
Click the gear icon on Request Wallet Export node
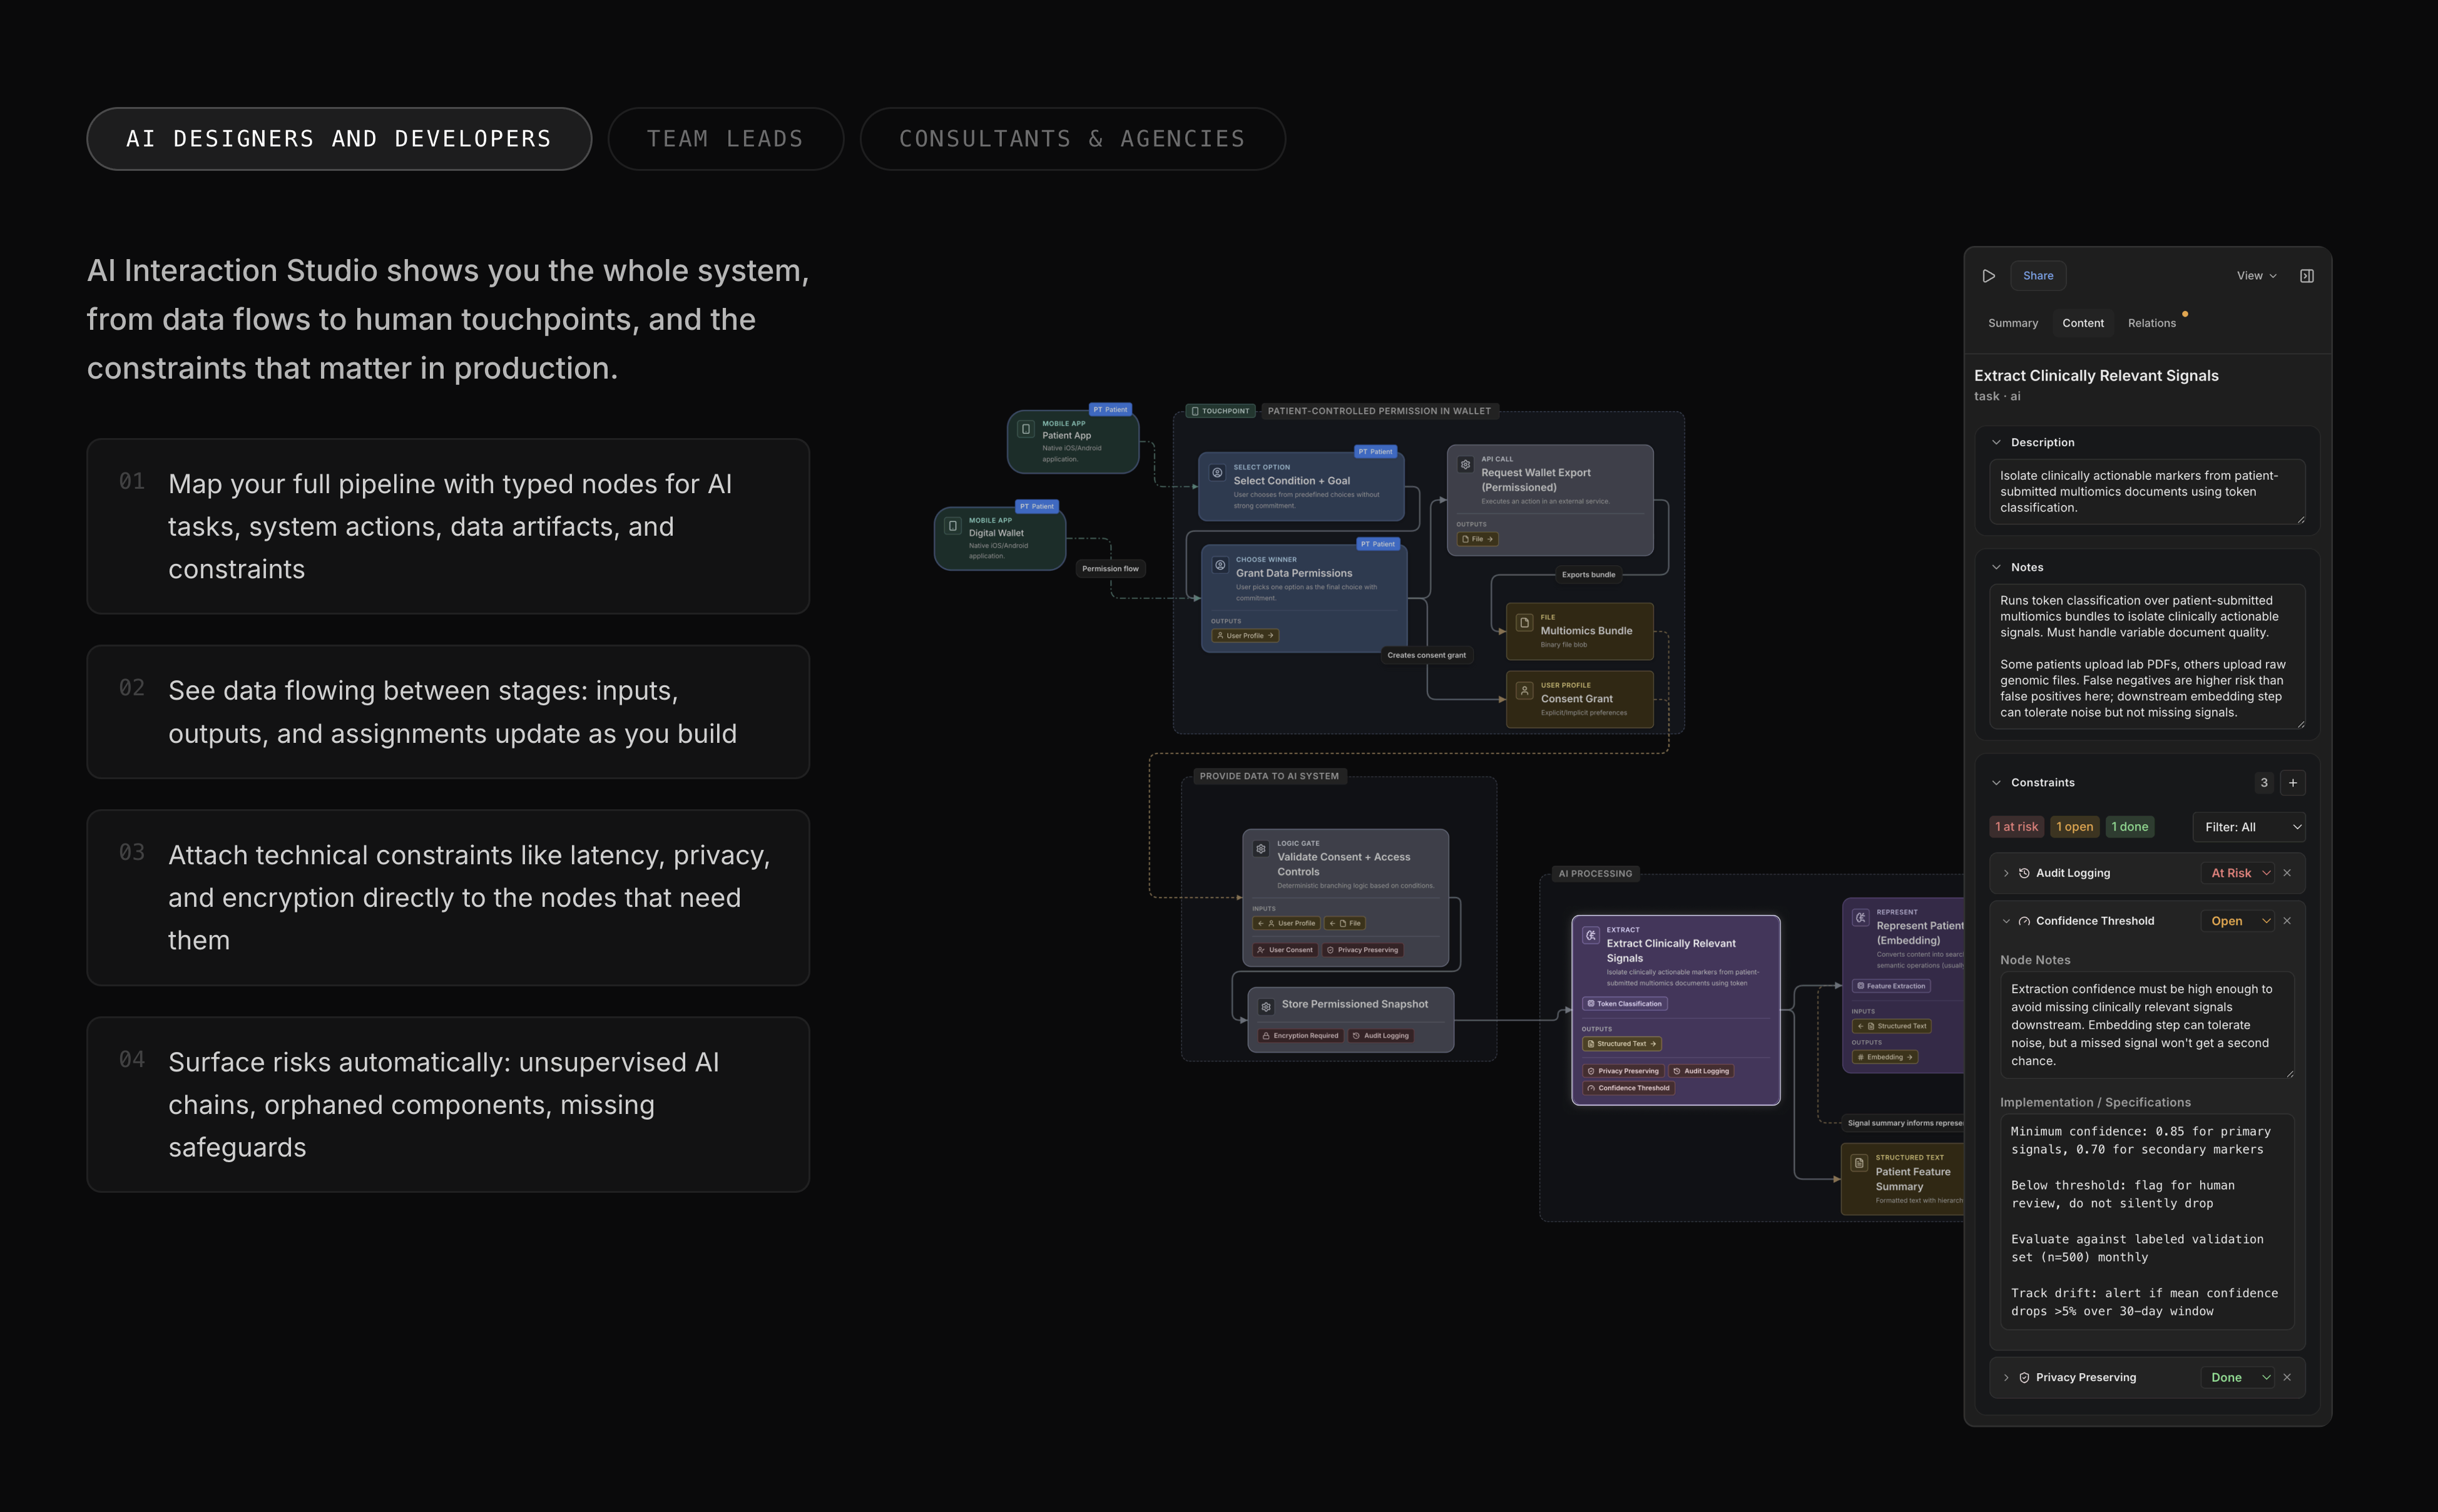1466,465
